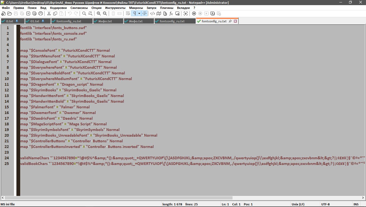Click the New file toolbar icon
The width and height of the screenshot is (366, 207).
[3, 13]
